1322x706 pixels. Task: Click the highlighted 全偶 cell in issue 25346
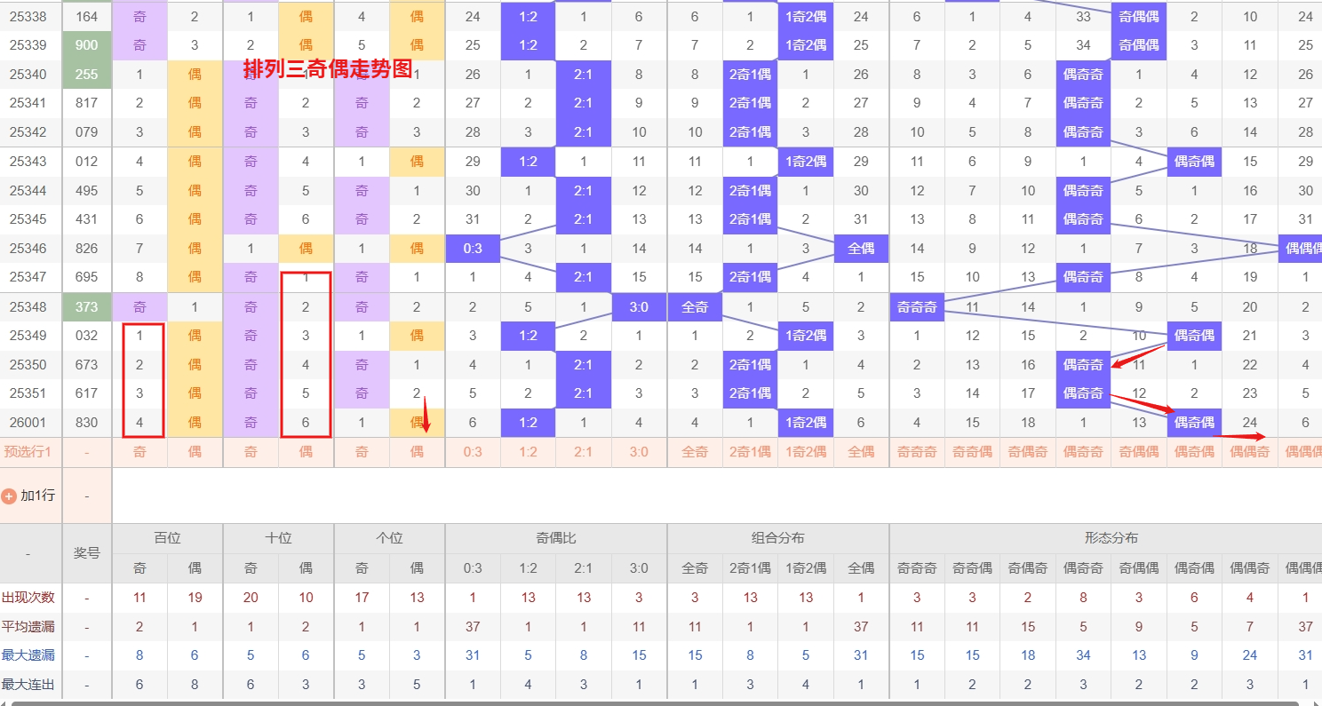861,249
